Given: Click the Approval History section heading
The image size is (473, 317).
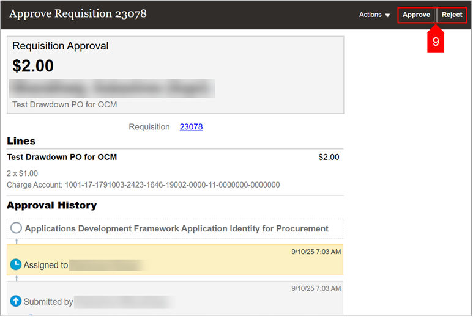Looking at the screenshot, I should tap(52, 205).
